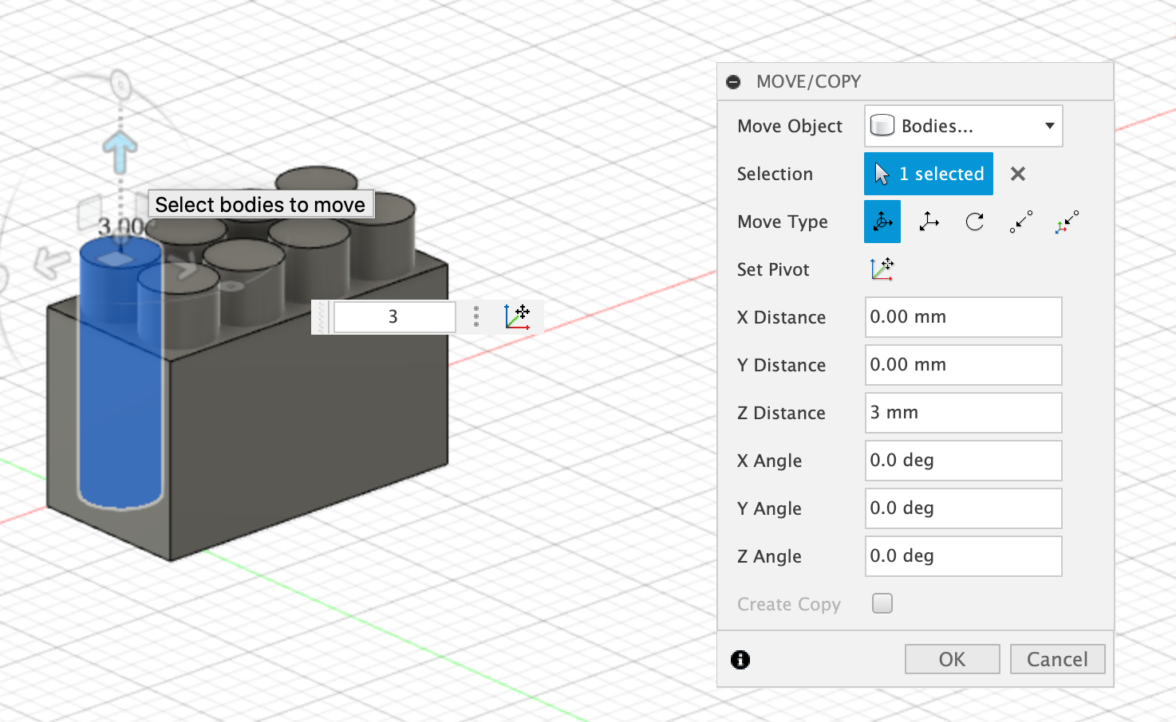Clear the current selection with the X
Screen dimensions: 1176x722
tap(1018, 174)
